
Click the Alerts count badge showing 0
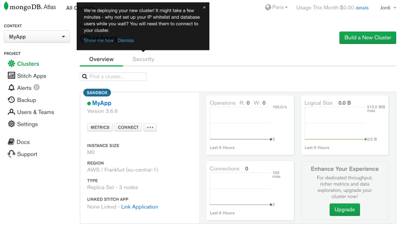(x=37, y=87)
